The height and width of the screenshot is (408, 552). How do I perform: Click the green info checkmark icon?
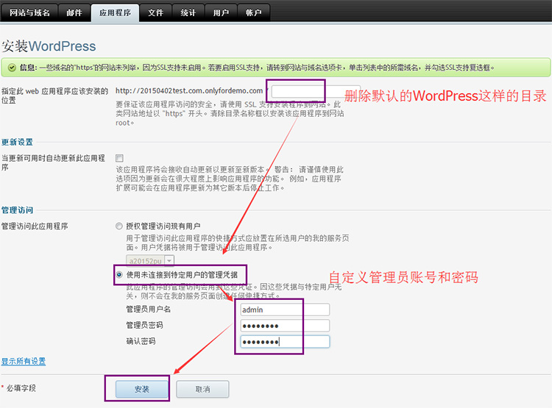12,68
